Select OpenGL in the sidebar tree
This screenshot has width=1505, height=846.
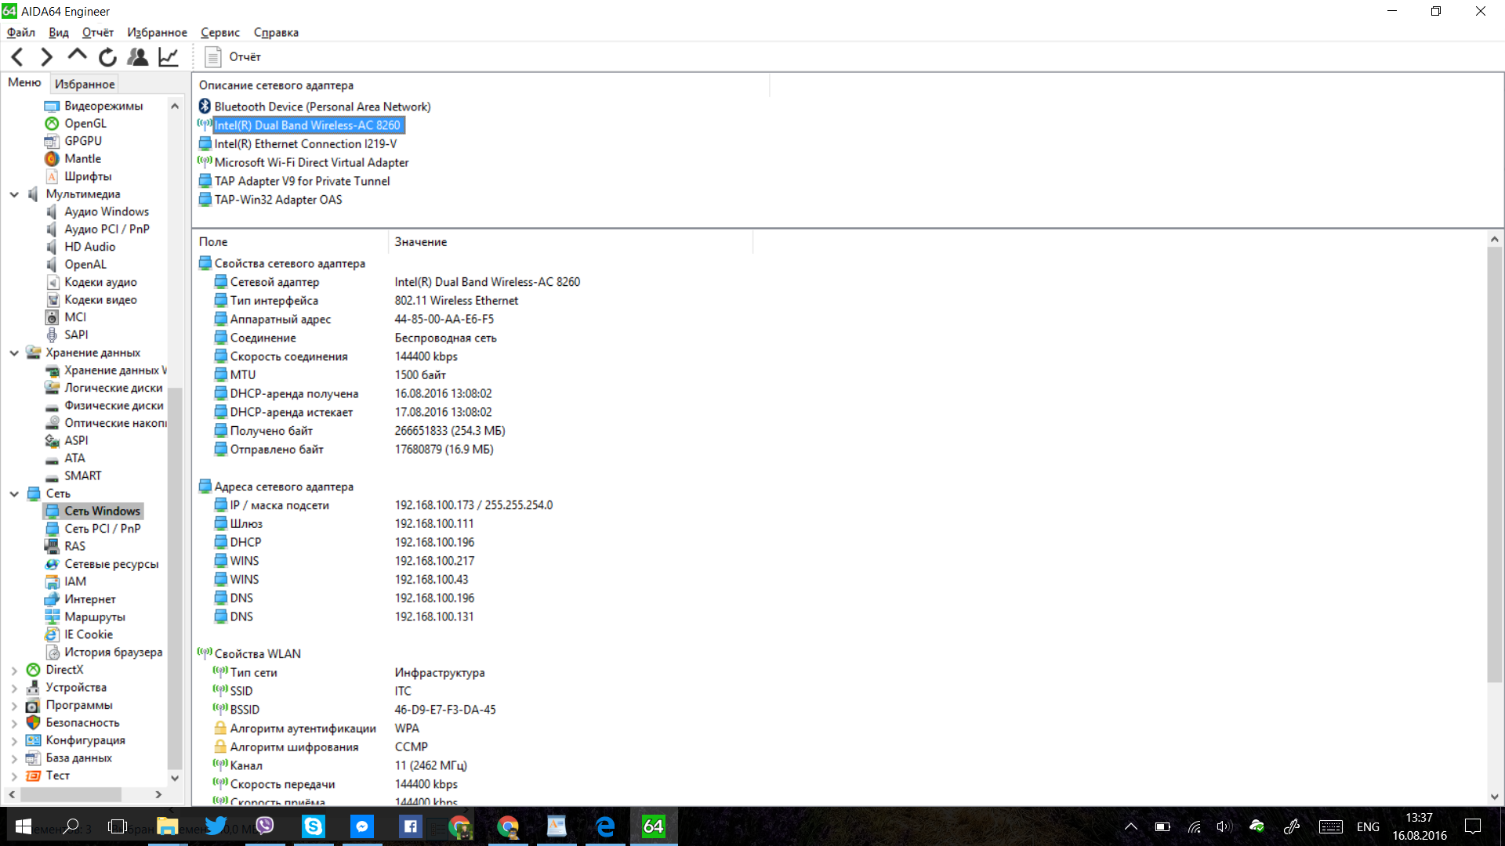(85, 123)
